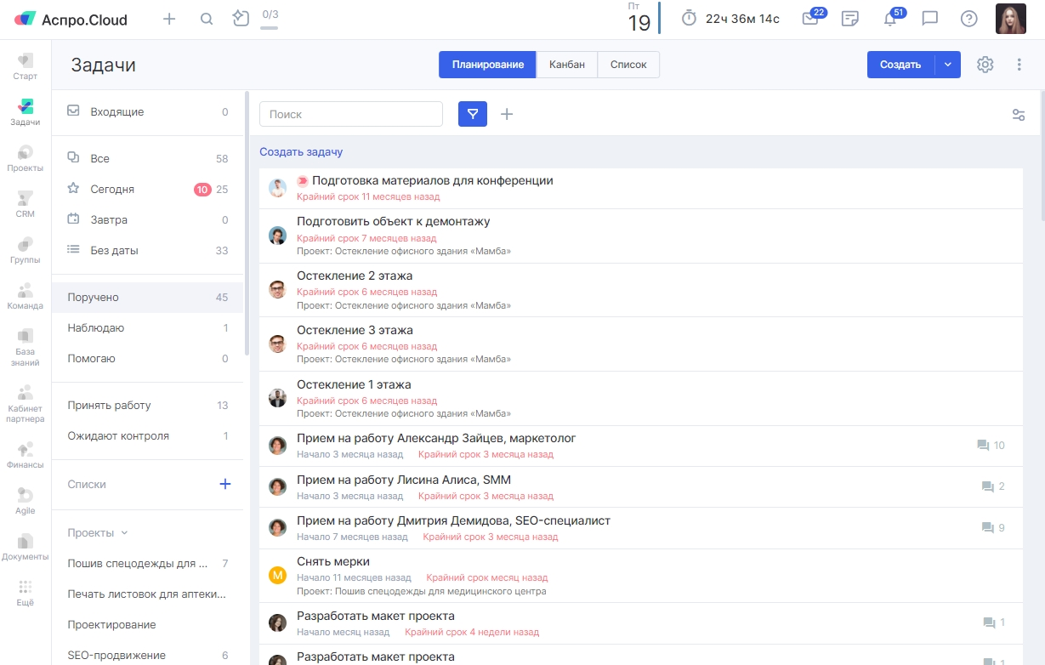Switch to the Список view tab
Screen dimensions: 1045x665
[628, 65]
